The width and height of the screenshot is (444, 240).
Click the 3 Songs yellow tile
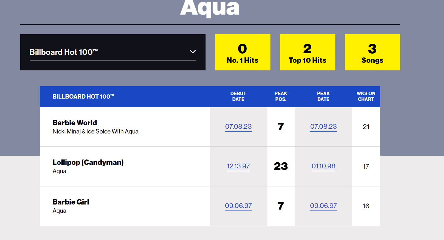coord(372,52)
